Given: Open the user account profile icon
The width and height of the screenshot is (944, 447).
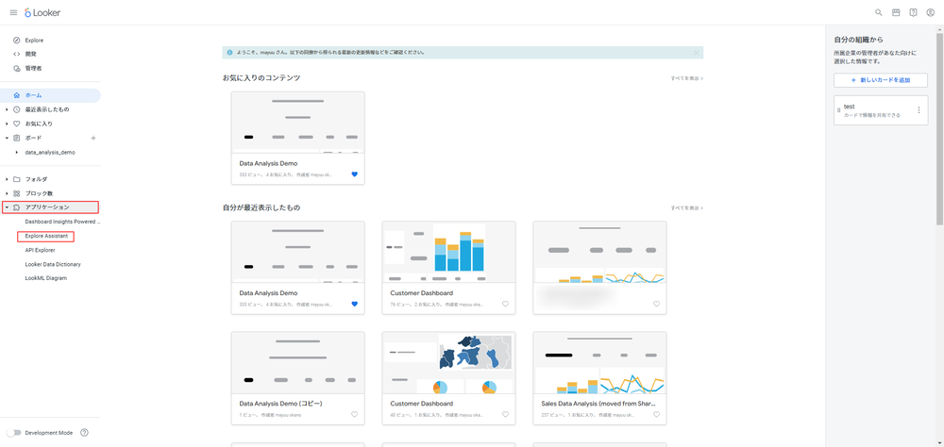Looking at the screenshot, I should coord(931,12).
